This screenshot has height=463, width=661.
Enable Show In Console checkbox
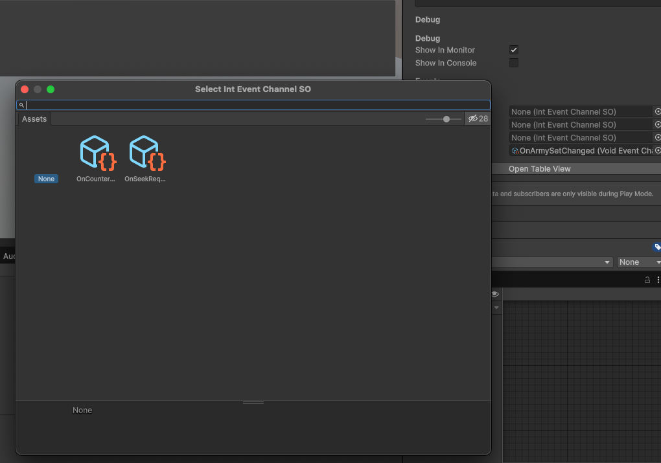click(x=514, y=63)
